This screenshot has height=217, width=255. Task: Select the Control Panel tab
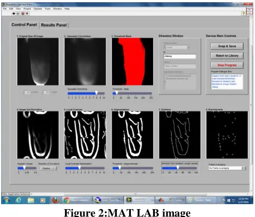[24, 25]
